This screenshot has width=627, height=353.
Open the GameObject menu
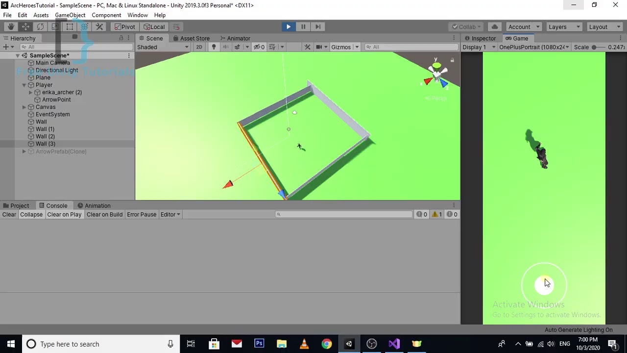(x=70, y=15)
